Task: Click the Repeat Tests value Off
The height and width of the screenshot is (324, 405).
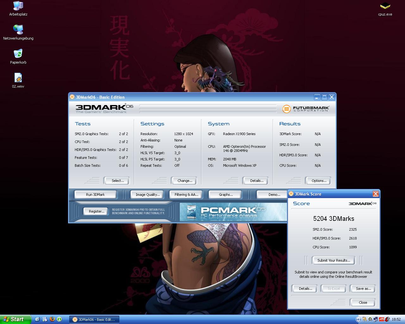Action: coord(177,165)
